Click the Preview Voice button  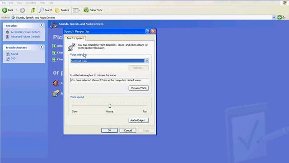pos(139,88)
